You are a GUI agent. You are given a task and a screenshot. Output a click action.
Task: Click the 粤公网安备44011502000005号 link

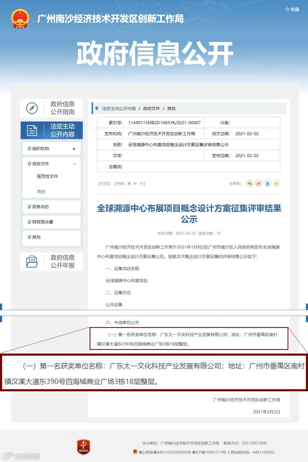[x=165, y=452]
